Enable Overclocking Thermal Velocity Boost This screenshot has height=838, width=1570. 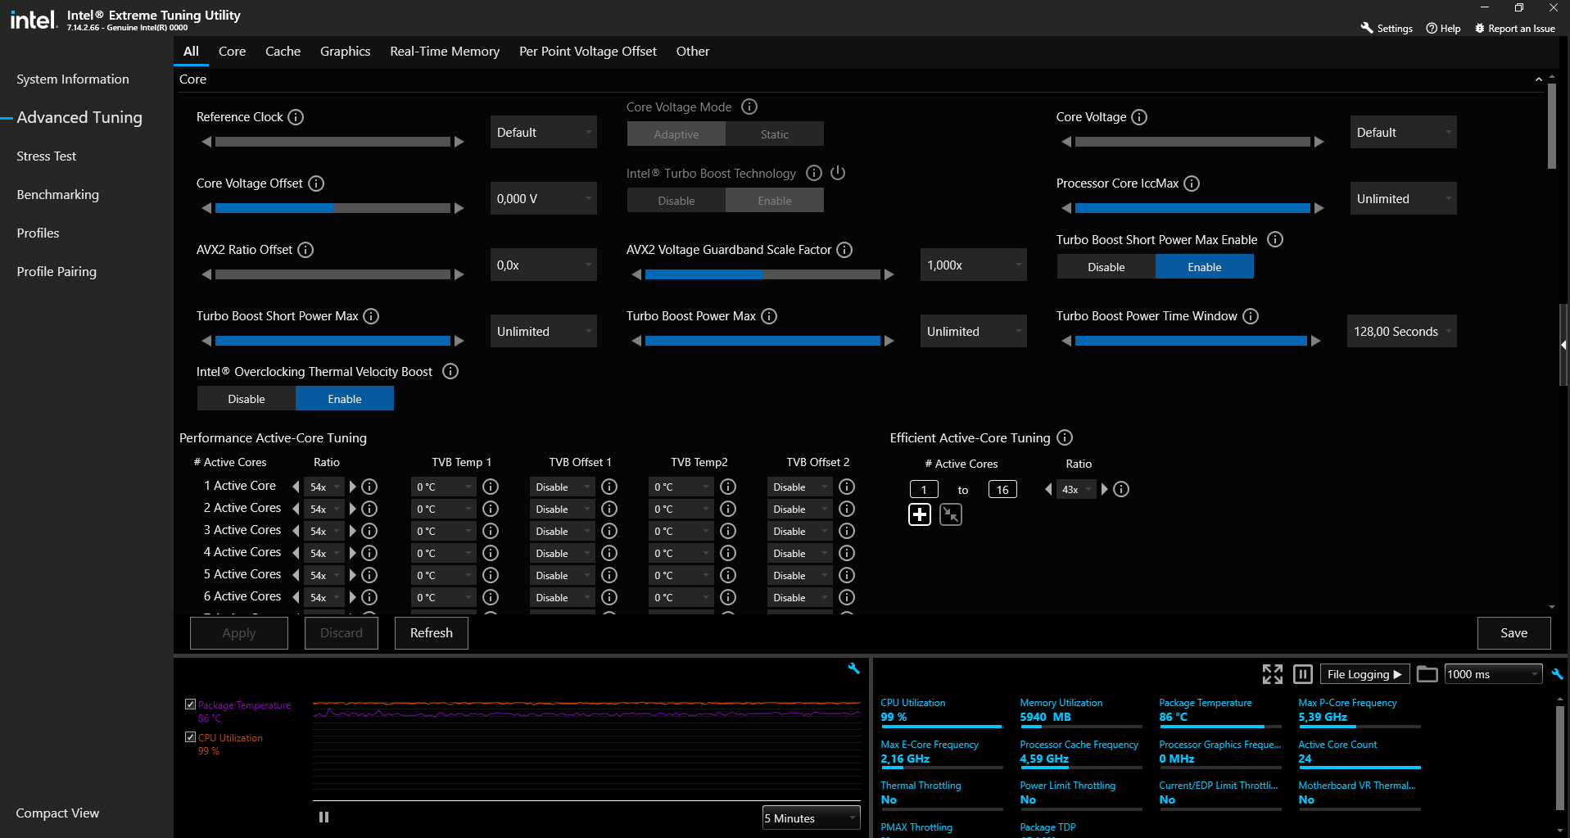[x=345, y=399]
